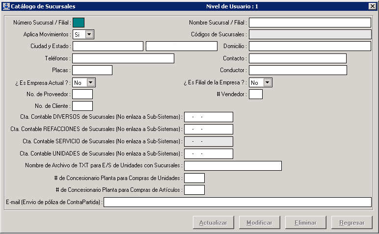Viewport: 379px width, 234px height.
Task: Focus the Placas input box
Action: pyautogui.click(x=92, y=70)
